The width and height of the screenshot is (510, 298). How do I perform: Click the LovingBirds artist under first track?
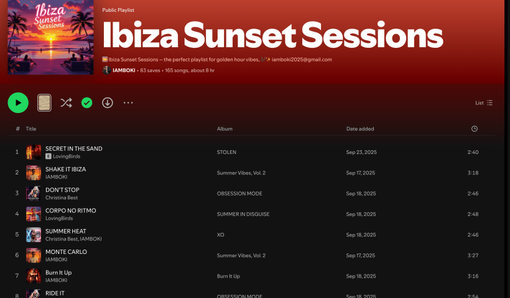coord(67,156)
